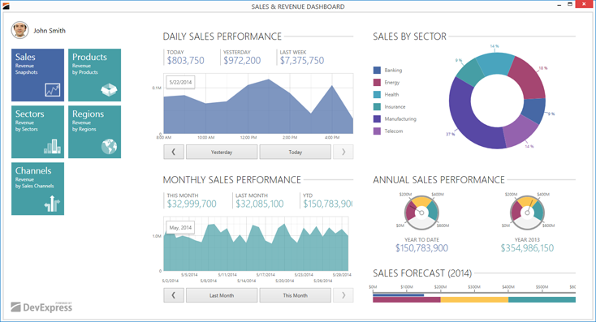Click the $803,750 today value
The height and width of the screenshot is (322, 596).
185,60
